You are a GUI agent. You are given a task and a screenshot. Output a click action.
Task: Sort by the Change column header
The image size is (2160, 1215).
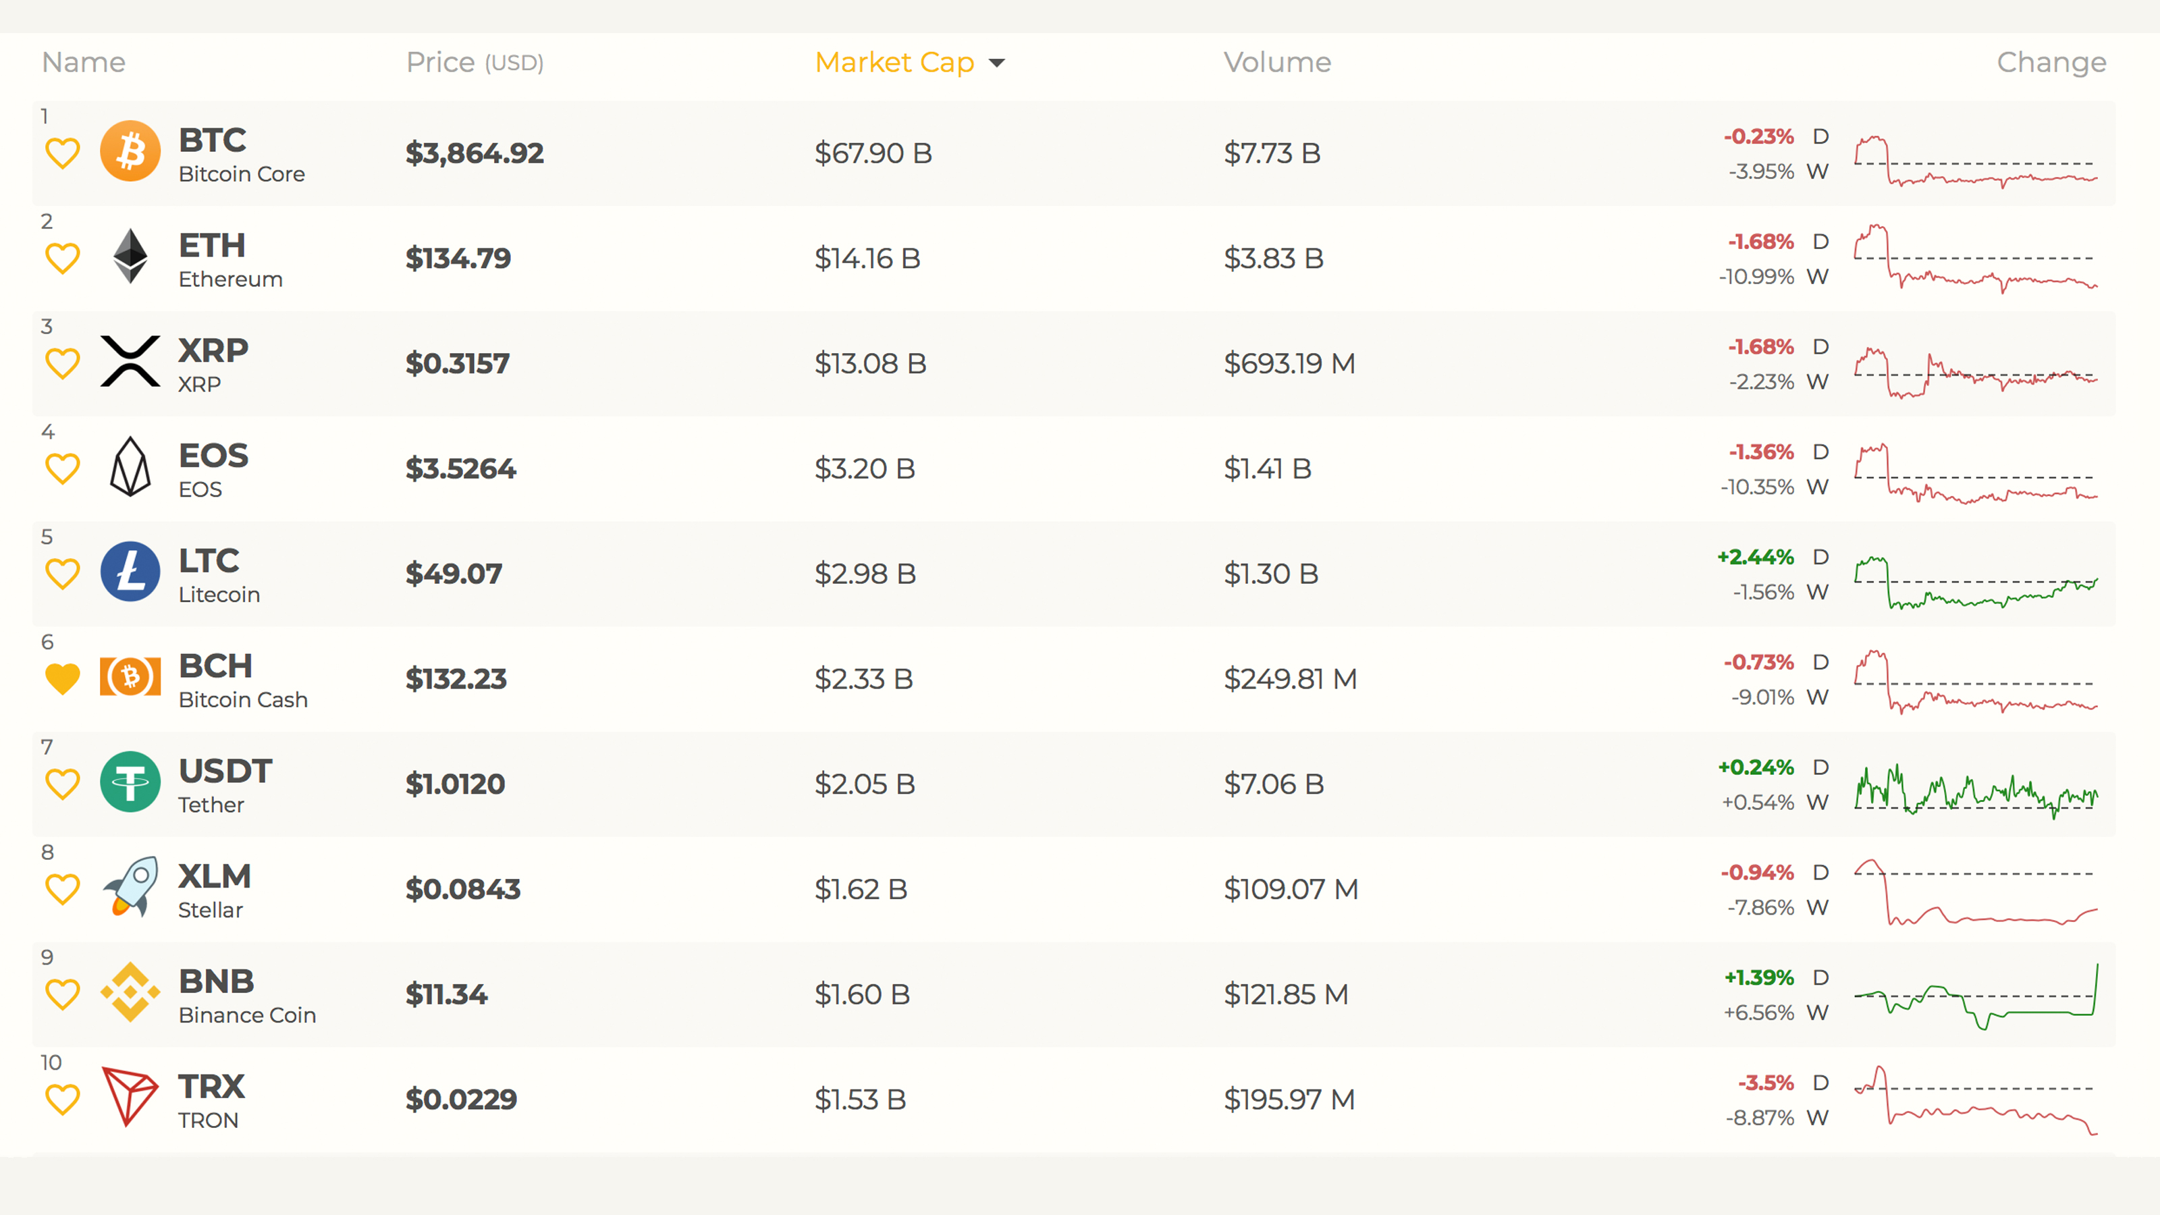tap(2051, 62)
